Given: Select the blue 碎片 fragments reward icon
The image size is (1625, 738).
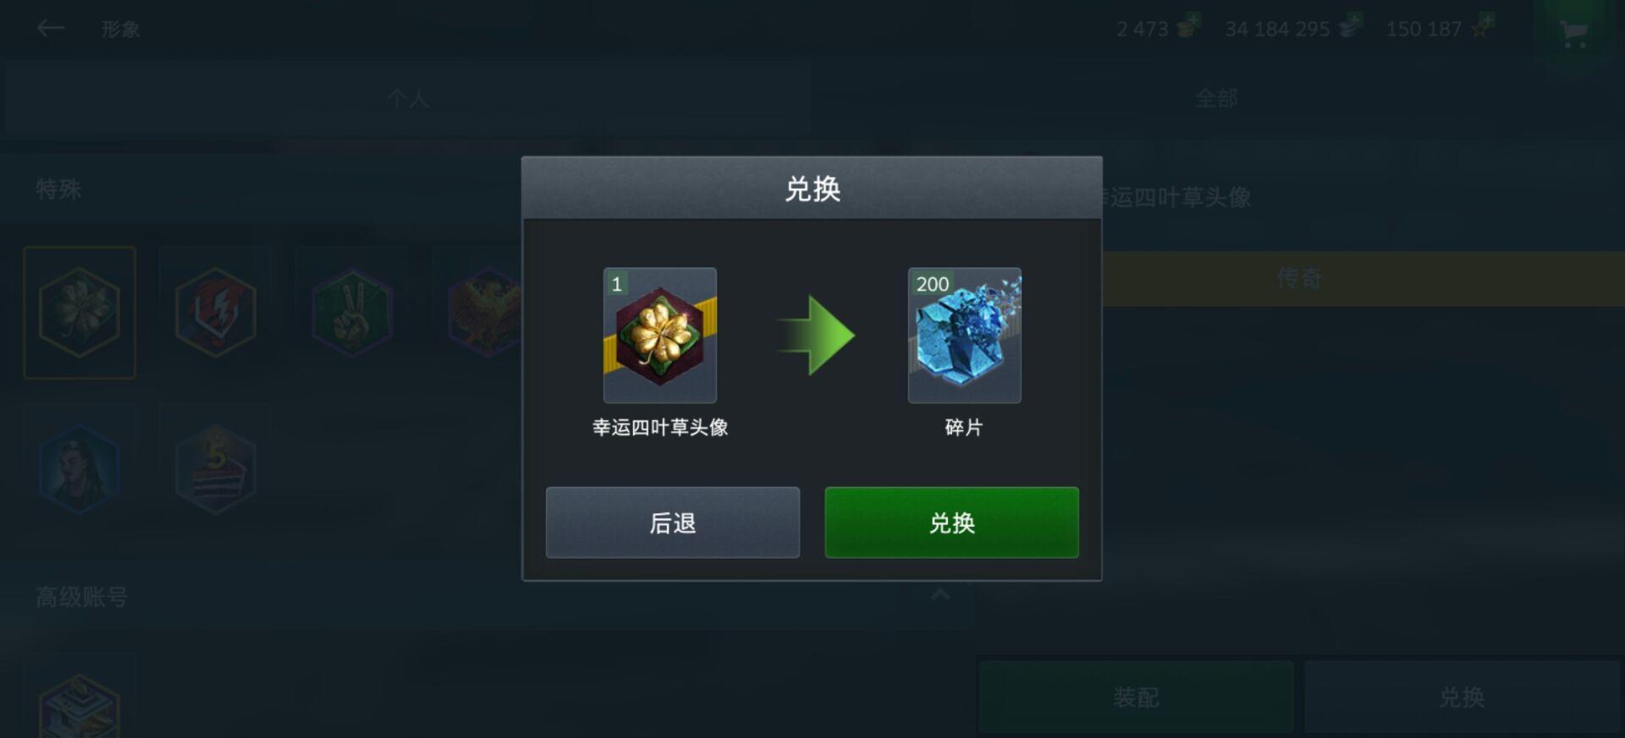Looking at the screenshot, I should [965, 336].
